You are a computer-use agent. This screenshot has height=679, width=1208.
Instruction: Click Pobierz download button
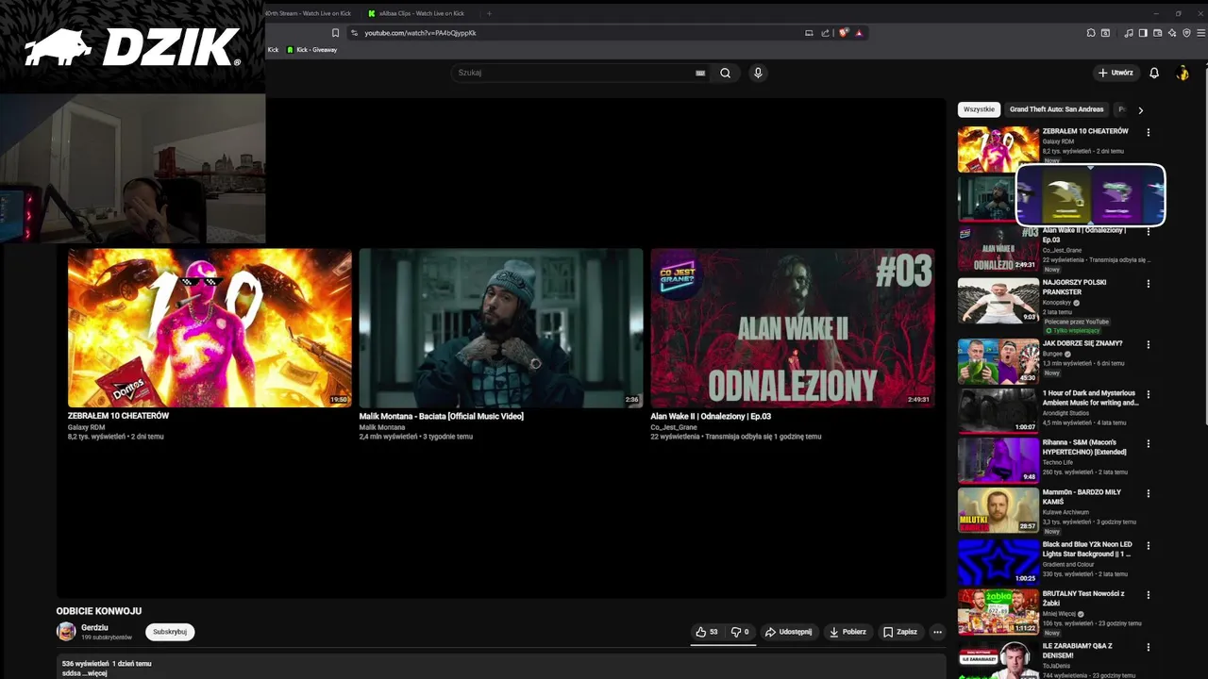coord(847,632)
